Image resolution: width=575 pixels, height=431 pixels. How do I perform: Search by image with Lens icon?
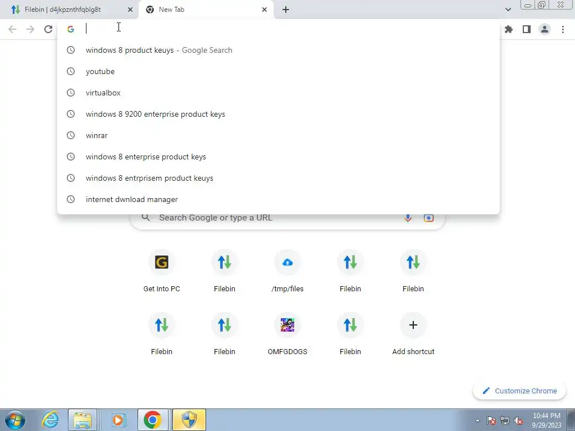[428, 218]
